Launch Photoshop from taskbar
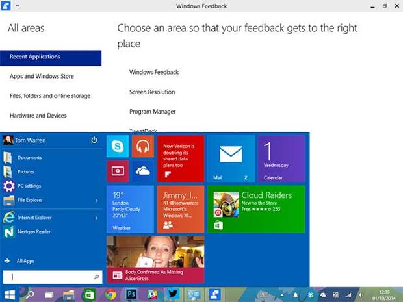Image resolution: width=403 pixels, height=302 pixels. tap(131, 294)
